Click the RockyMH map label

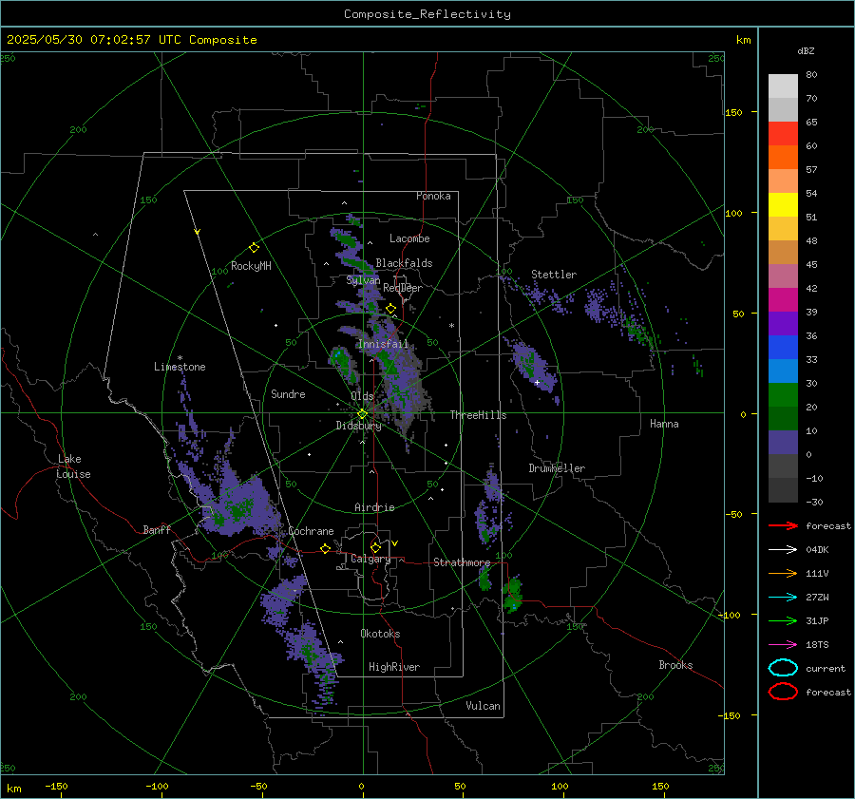[x=251, y=266]
